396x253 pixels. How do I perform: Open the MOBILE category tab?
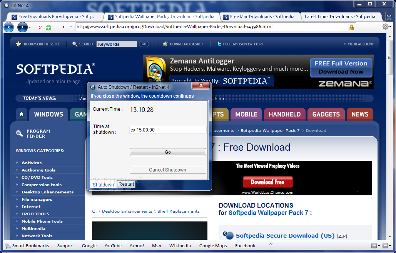point(246,114)
